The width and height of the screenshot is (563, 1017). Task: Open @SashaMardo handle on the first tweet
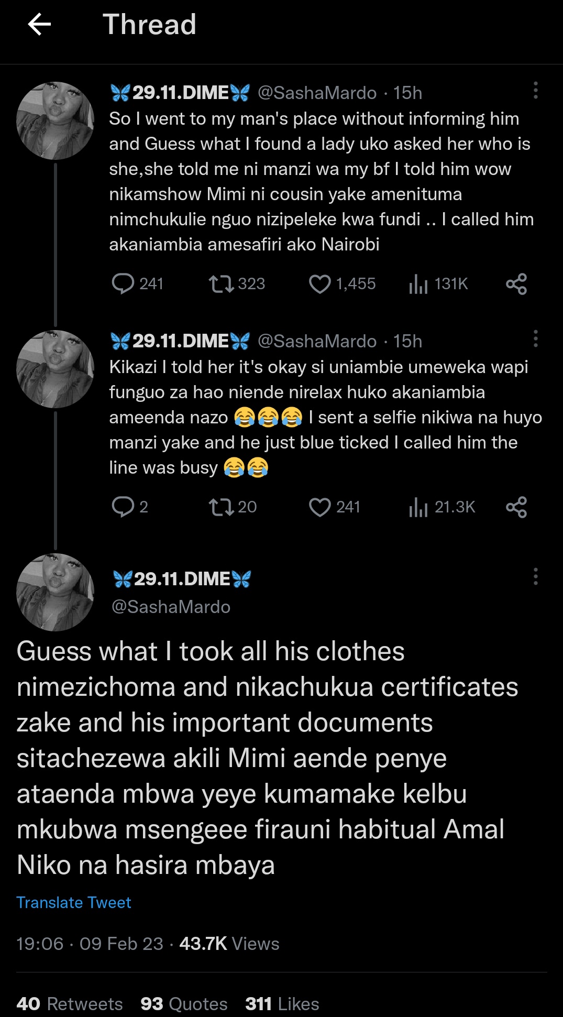pyautogui.click(x=317, y=93)
